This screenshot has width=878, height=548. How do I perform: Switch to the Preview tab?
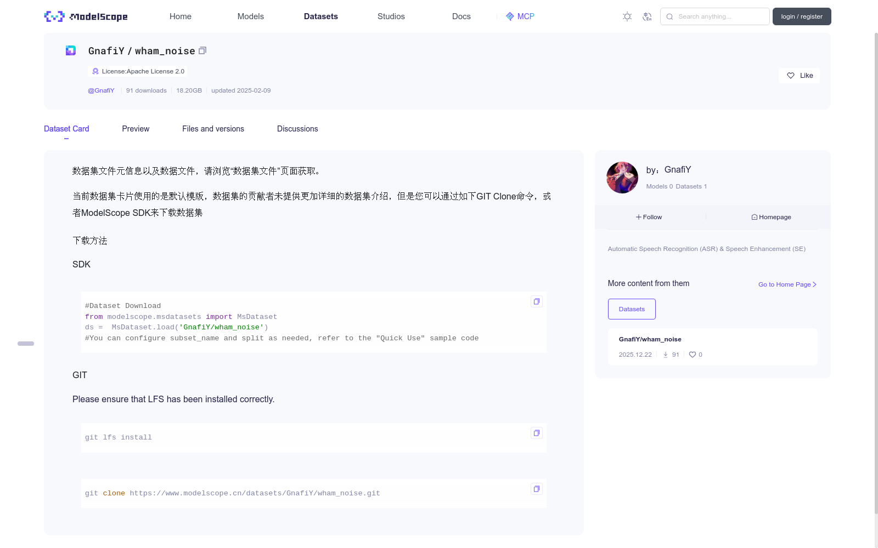136,129
